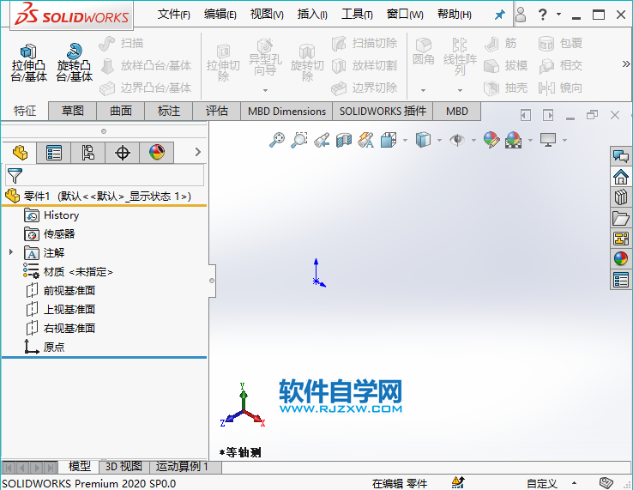Viewport: 633px width, 490px height.
Task: Click the filter funnel icon
Action: coord(15,176)
